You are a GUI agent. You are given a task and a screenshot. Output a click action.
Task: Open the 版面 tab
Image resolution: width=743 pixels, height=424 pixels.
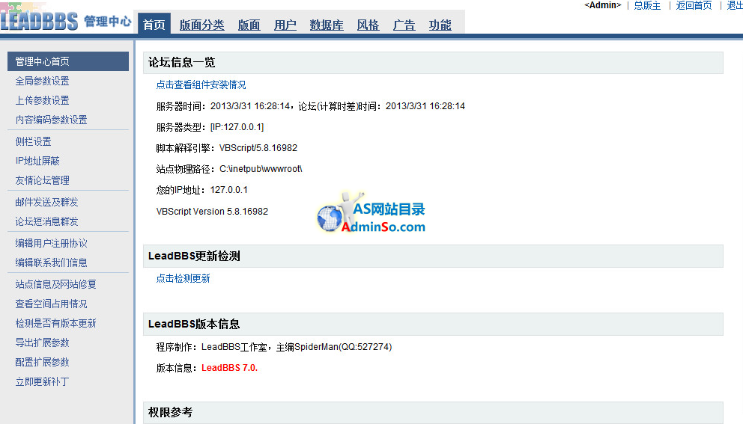[249, 25]
